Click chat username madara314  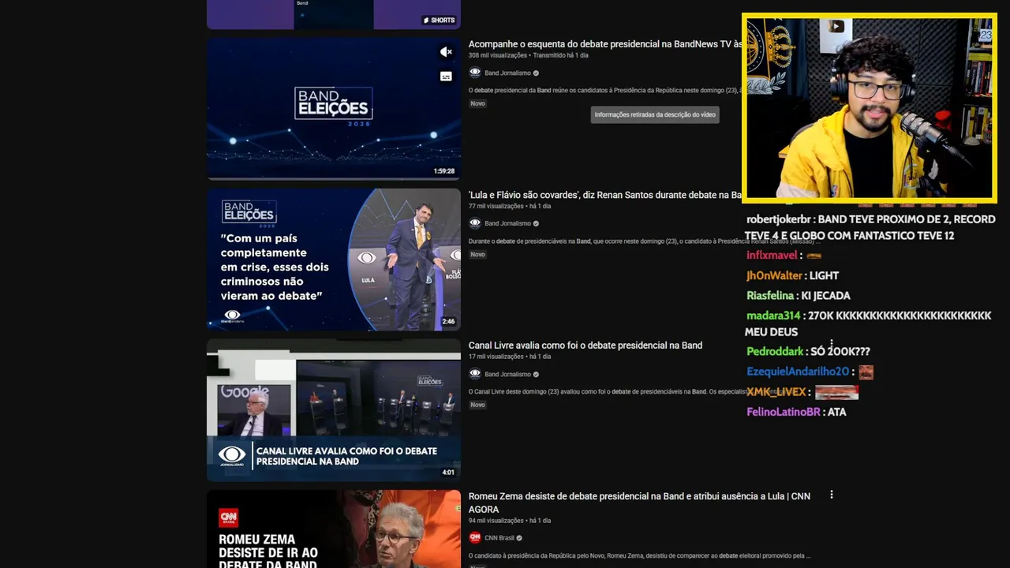773,316
